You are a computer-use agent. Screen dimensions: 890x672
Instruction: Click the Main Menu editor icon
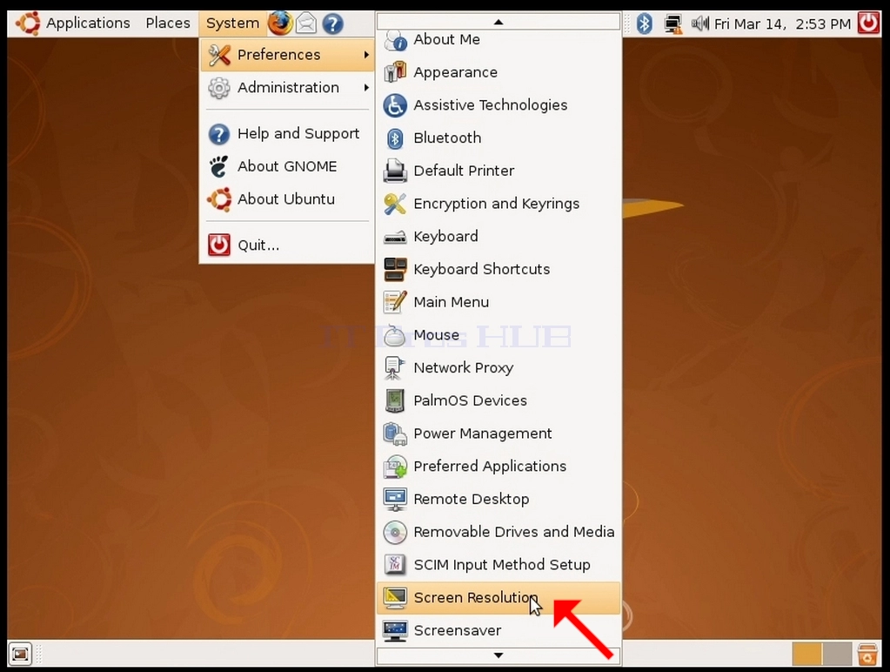click(395, 302)
